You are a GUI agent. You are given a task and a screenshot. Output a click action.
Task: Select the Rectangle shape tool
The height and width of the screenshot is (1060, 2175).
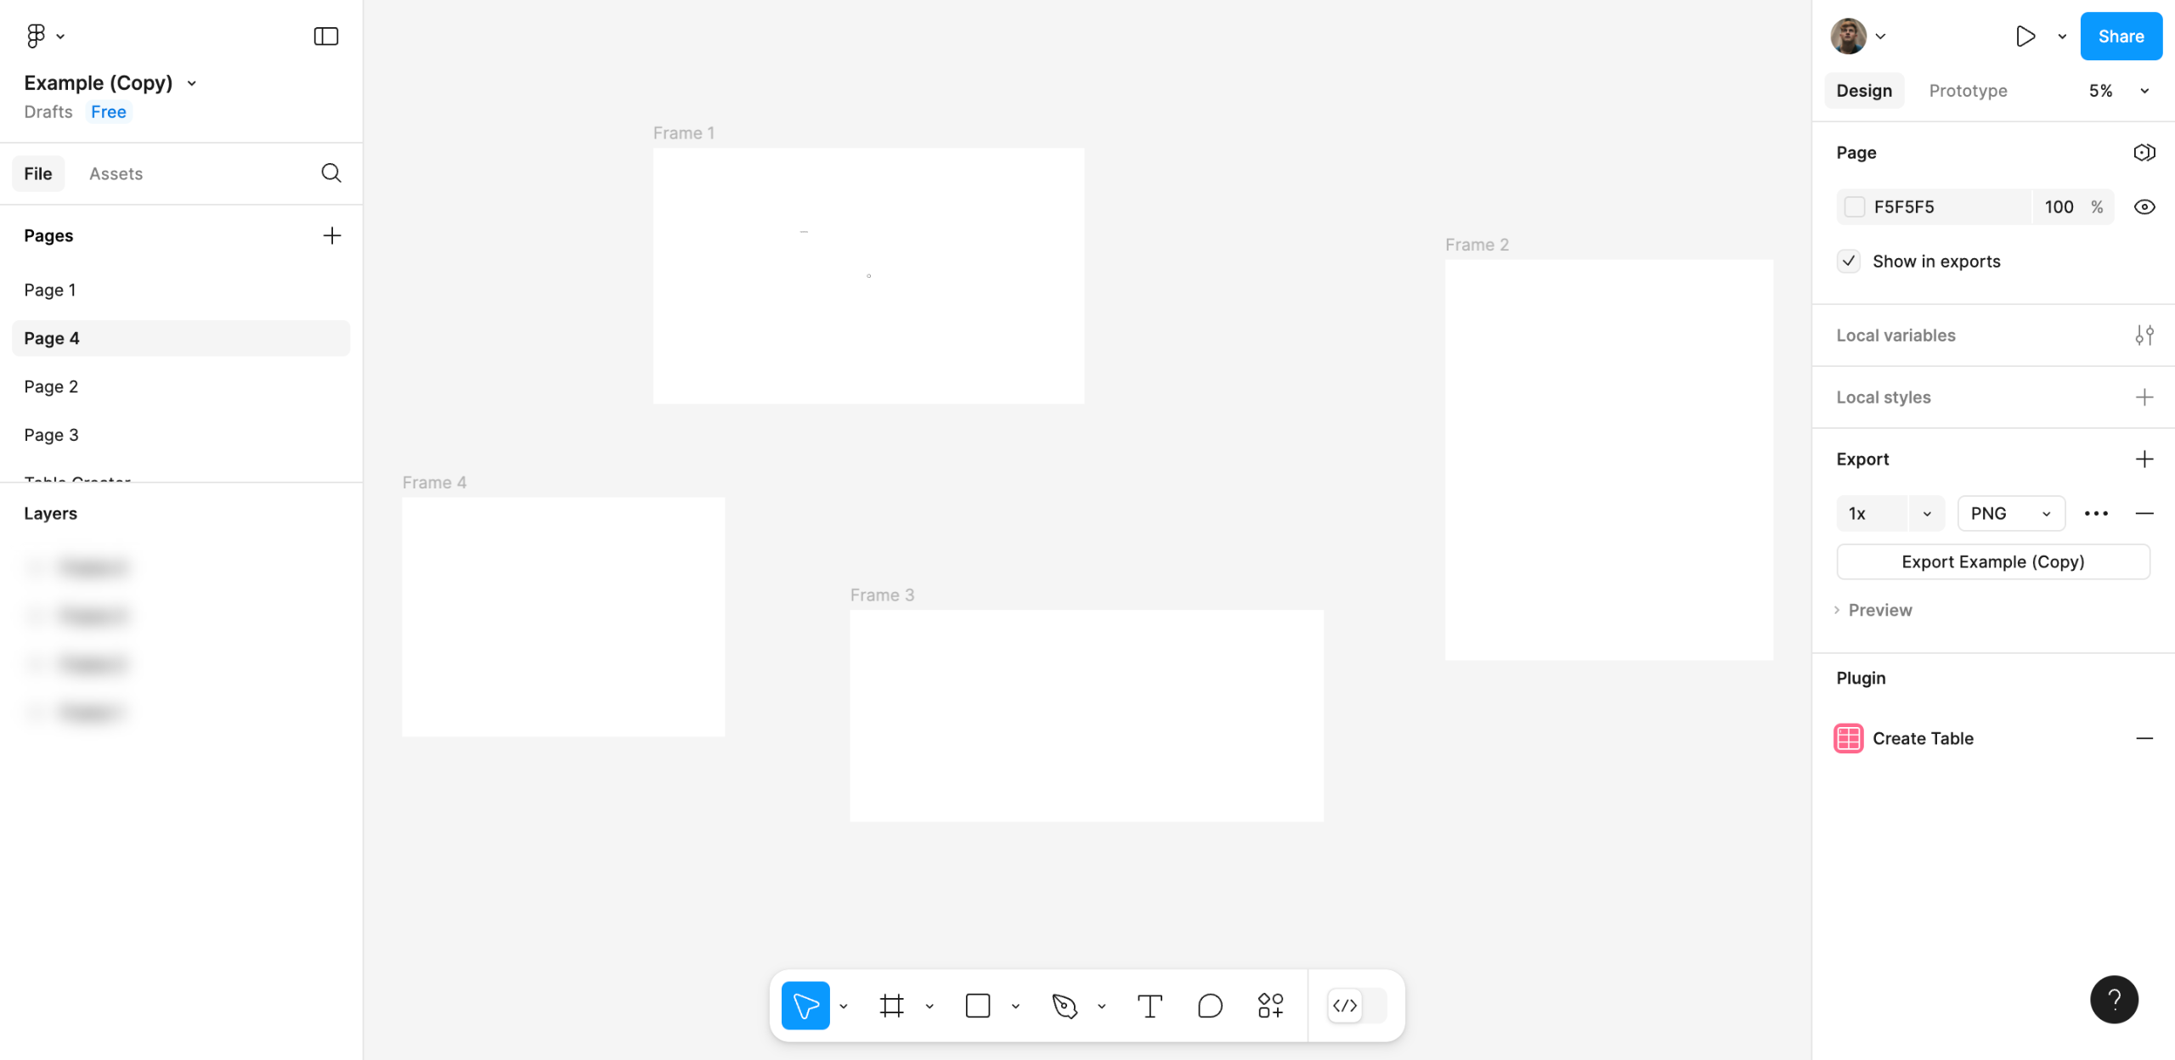point(978,1006)
